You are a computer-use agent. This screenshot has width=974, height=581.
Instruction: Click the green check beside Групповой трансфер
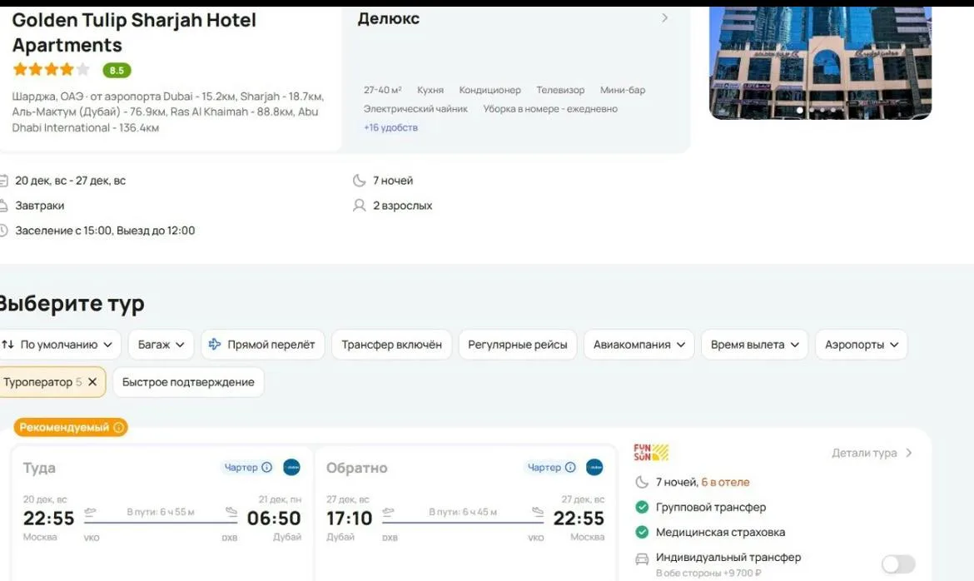(642, 507)
